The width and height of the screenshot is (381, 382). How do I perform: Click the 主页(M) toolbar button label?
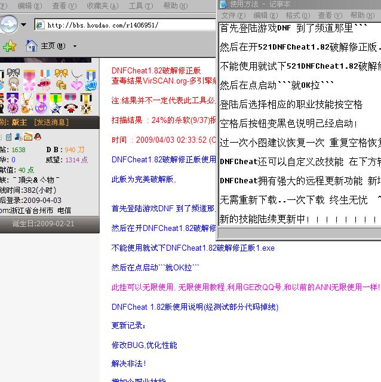pyautogui.click(x=53, y=46)
